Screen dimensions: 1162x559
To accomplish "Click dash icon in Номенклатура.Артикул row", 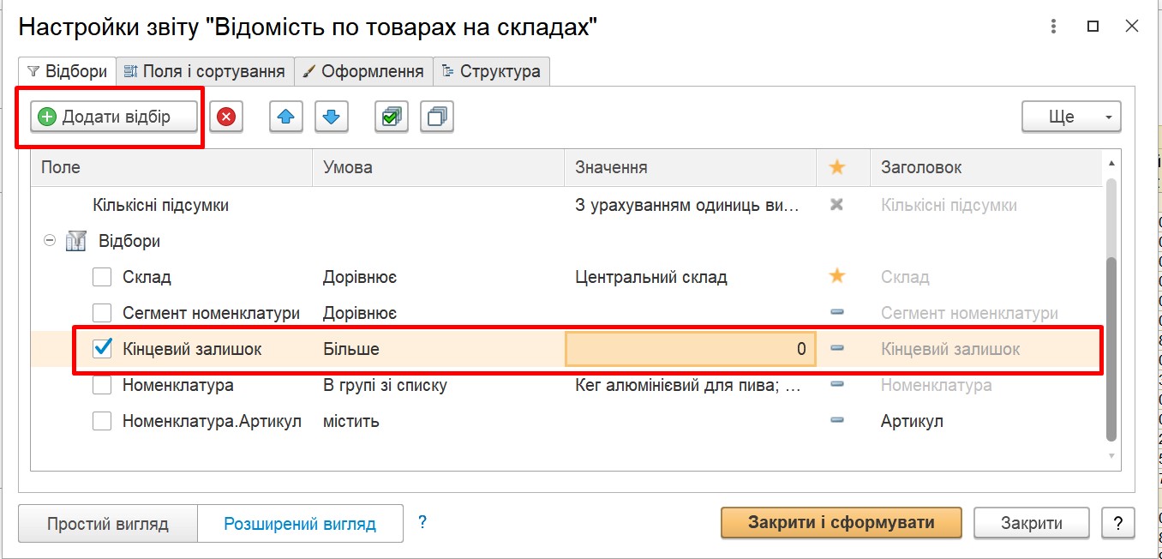I will [x=837, y=420].
